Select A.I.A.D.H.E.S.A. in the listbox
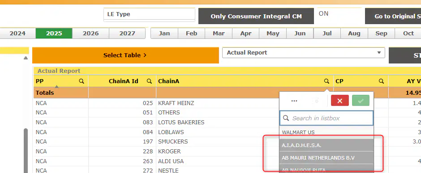This screenshot has height=173, width=421. (x=326, y=145)
